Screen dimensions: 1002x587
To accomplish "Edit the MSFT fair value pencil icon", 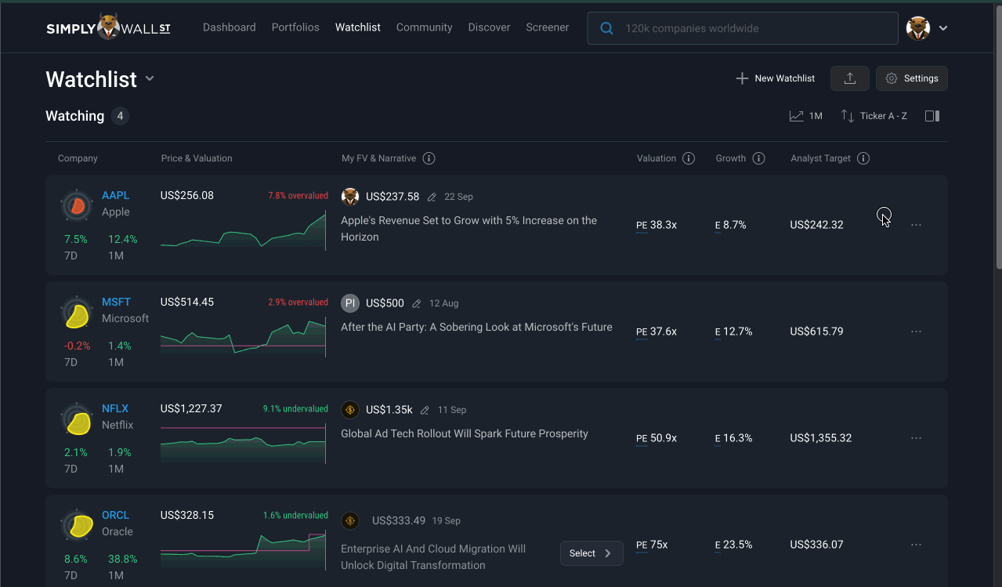I will (417, 303).
